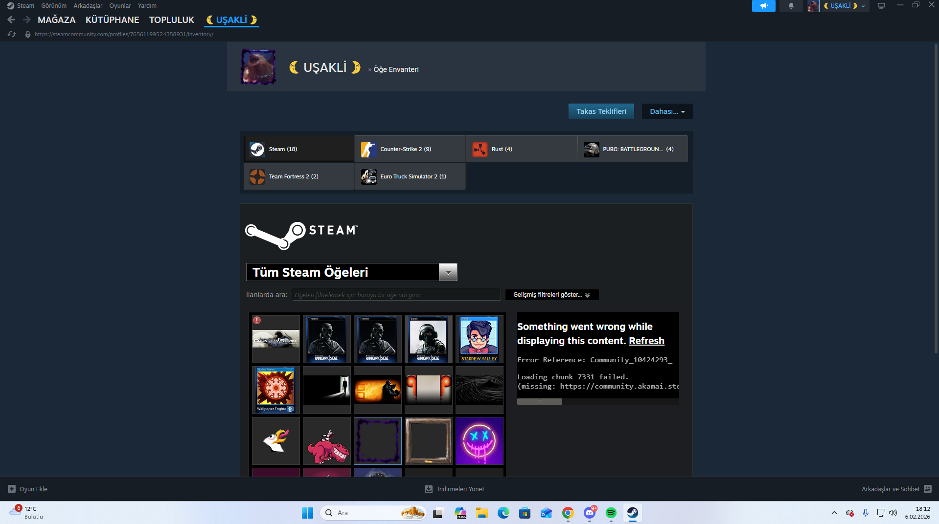
Task: Expand the Dahası... dropdown
Action: [x=667, y=111]
